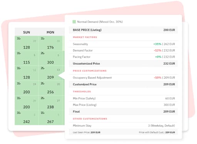Screen dimensions: 197x144
Task: Click the 'Demand Factor' row label
Action: click(83, 50)
